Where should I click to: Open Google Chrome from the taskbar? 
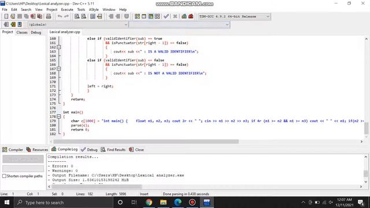click(149, 202)
